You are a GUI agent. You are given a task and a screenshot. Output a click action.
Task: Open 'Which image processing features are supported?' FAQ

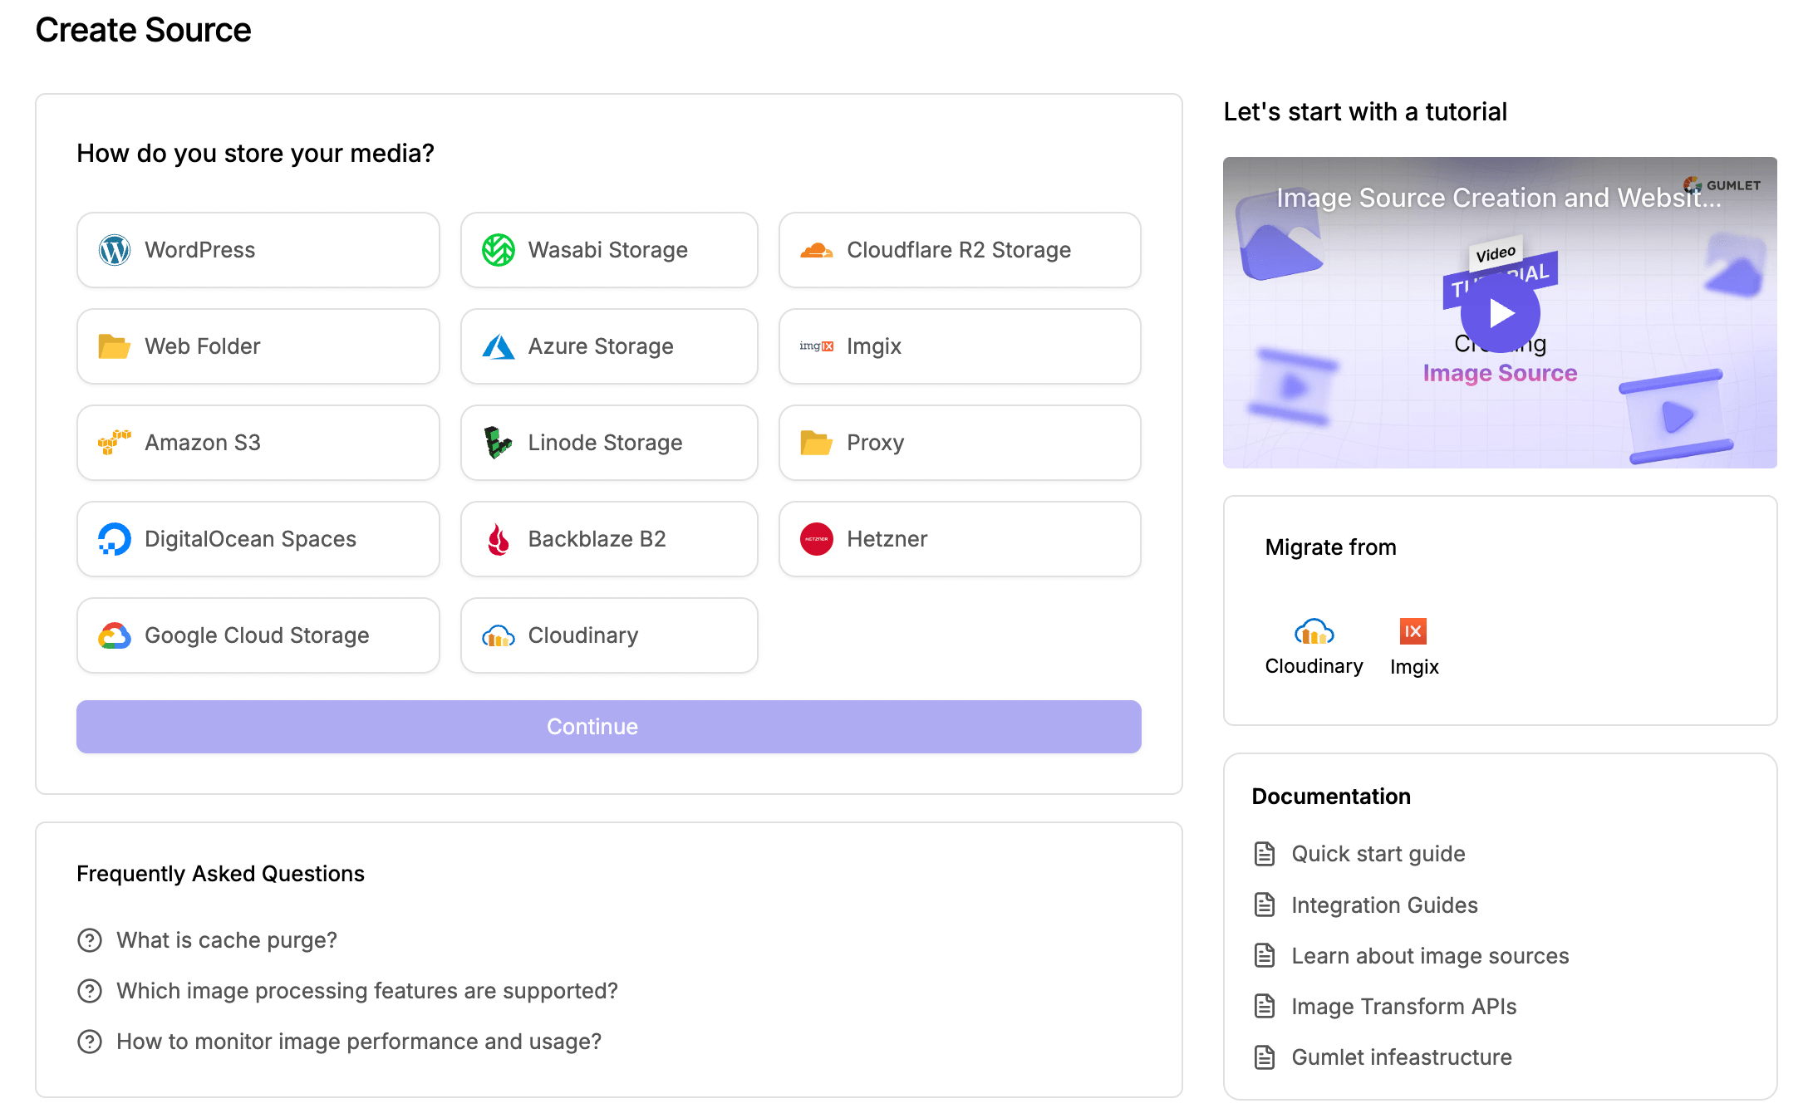coord(367,991)
